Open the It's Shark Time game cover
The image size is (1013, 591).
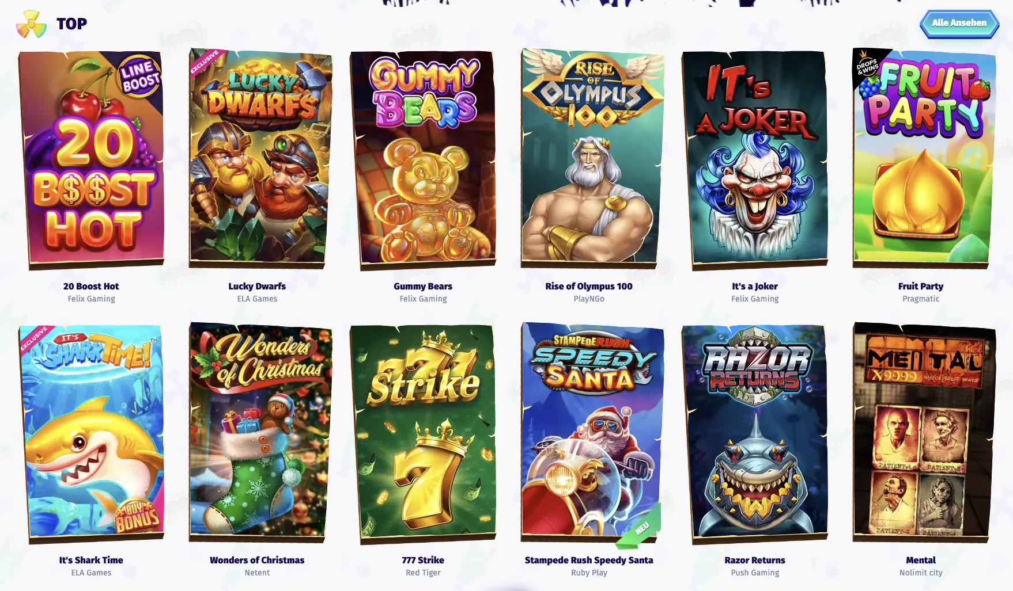click(x=91, y=433)
